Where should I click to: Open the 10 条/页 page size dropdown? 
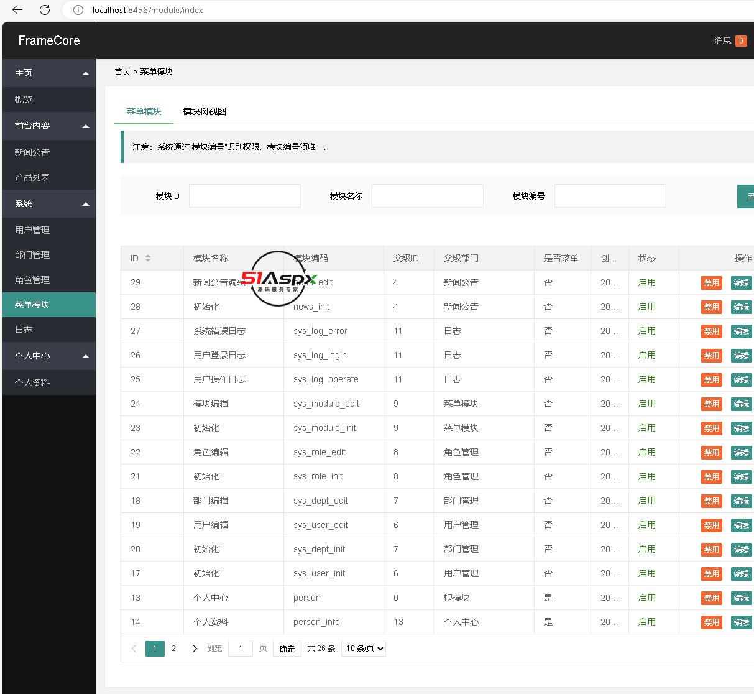point(364,649)
